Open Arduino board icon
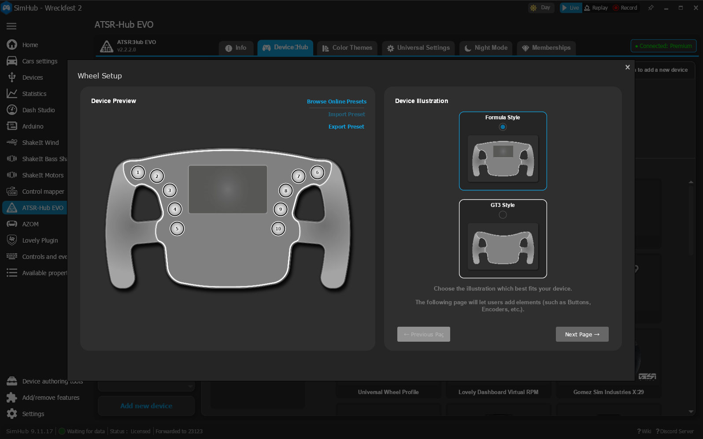This screenshot has height=439, width=703. (x=12, y=126)
